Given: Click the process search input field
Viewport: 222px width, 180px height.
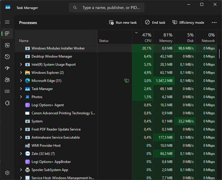Looking at the screenshot, I should (107, 8).
